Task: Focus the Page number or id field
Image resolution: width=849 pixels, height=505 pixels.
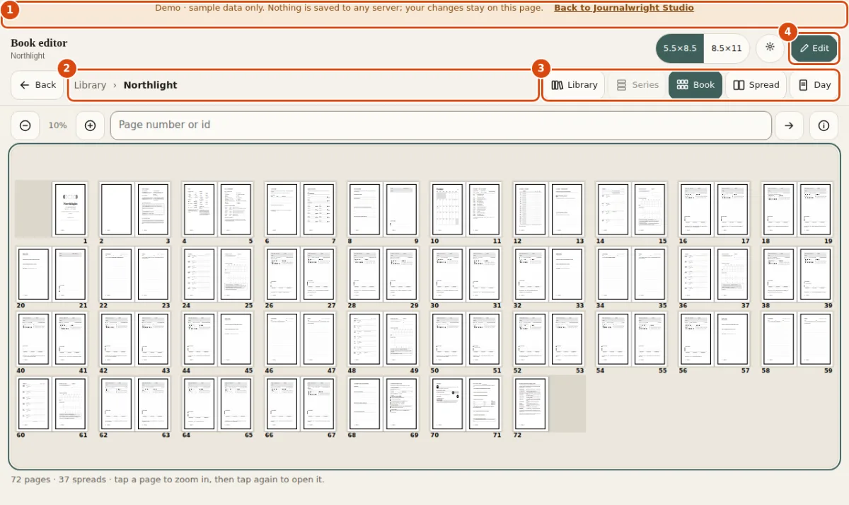Action: 441,125
